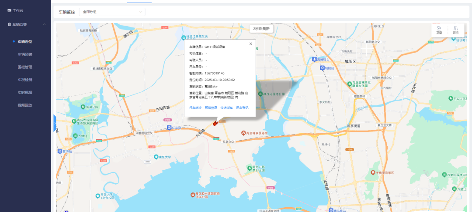This screenshot has width=472, height=212.
Task: Click the 城阳区 district label
Action: (x=351, y=61)
